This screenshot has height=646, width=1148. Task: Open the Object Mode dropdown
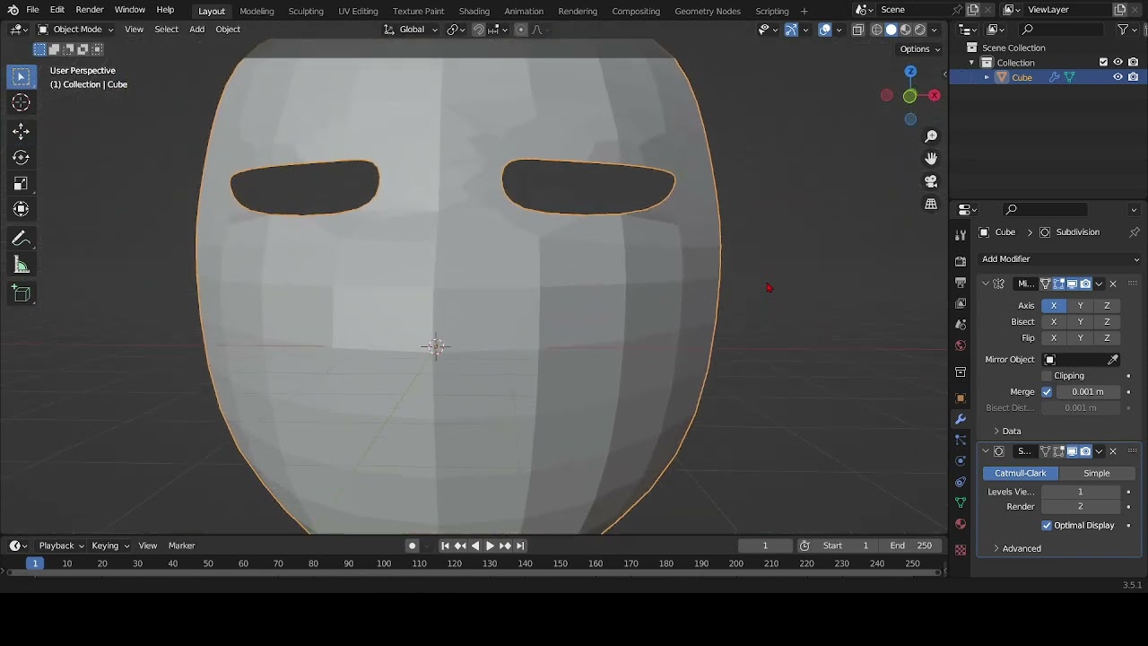coord(76,30)
